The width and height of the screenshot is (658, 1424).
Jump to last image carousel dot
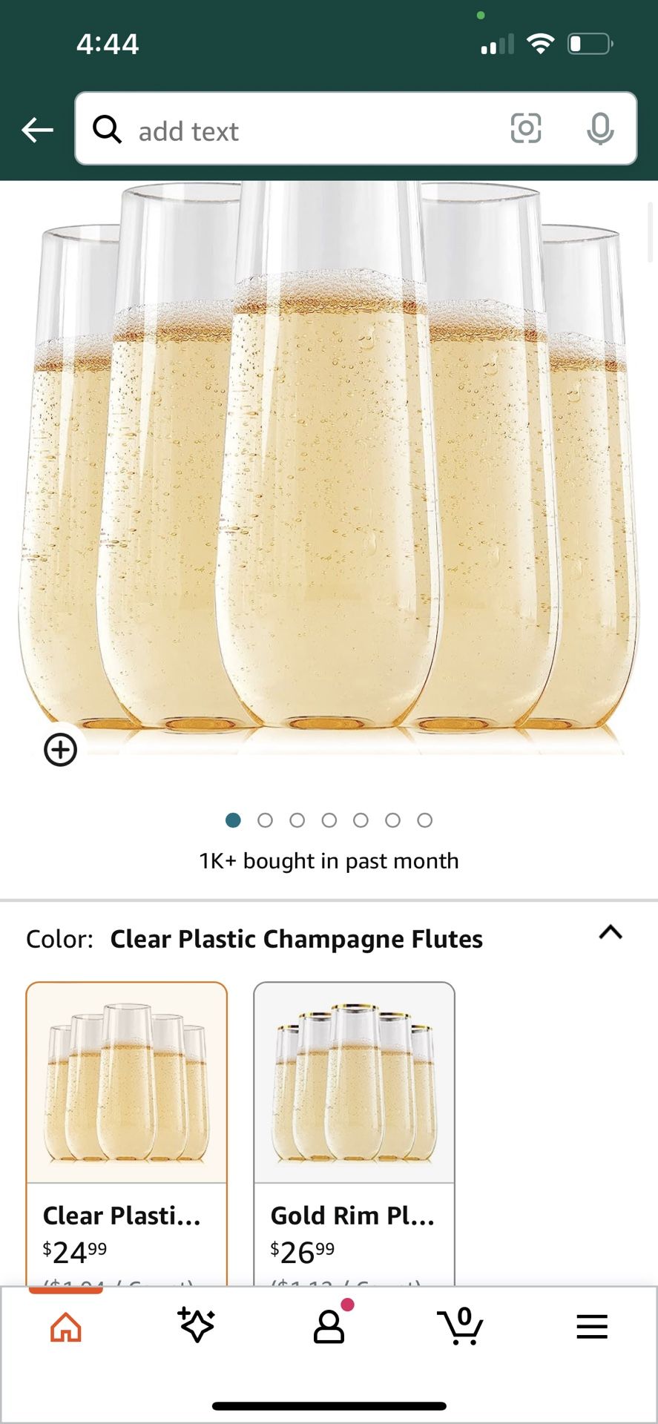coord(424,820)
